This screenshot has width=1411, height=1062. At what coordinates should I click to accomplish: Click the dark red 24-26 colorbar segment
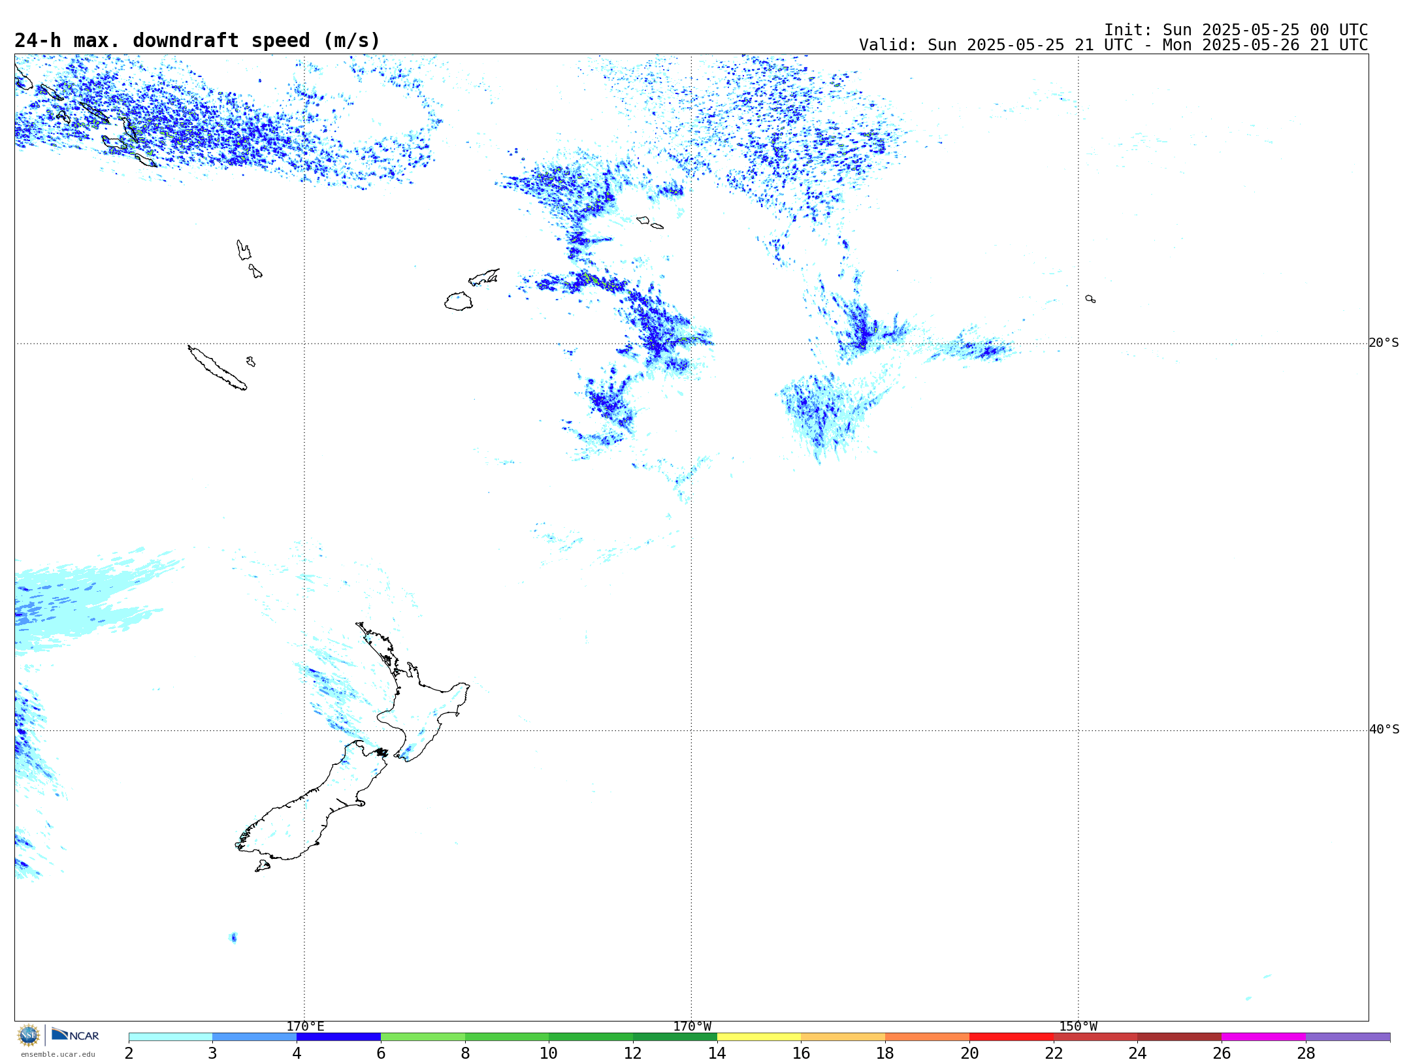[x=1180, y=1037]
